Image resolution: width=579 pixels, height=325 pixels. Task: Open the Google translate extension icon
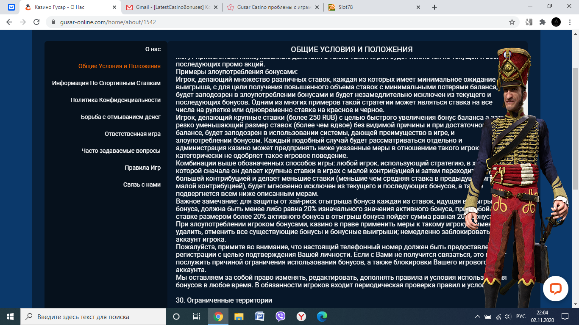529,22
